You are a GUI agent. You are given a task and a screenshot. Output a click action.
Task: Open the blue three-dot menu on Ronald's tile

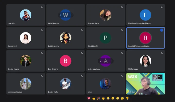point(162,30)
